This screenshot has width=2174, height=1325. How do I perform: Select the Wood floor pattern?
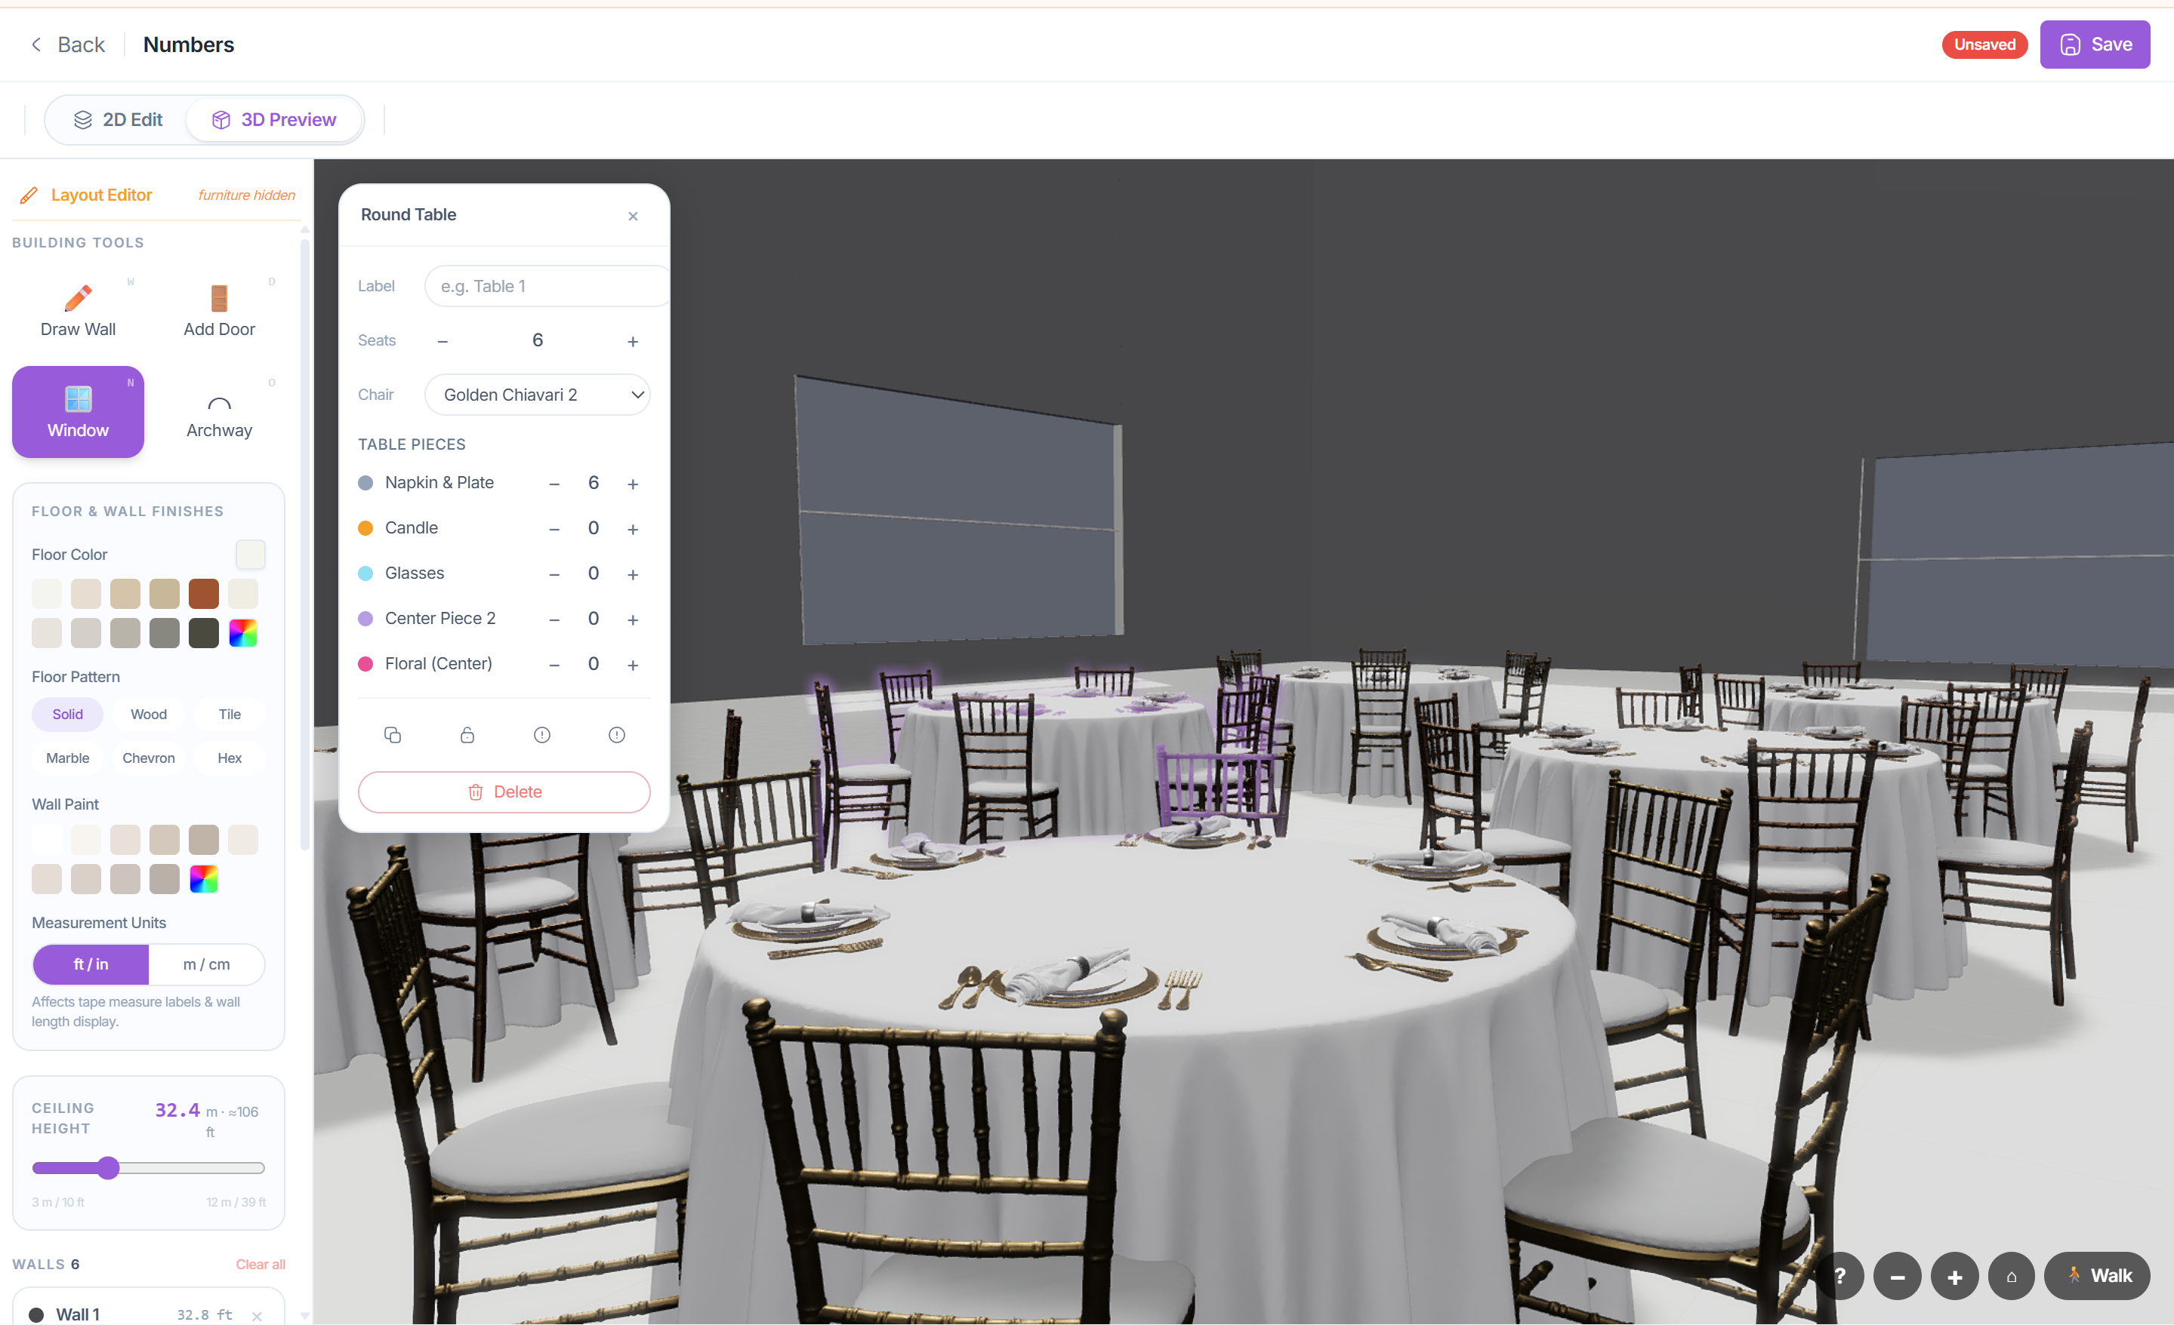[x=148, y=714]
